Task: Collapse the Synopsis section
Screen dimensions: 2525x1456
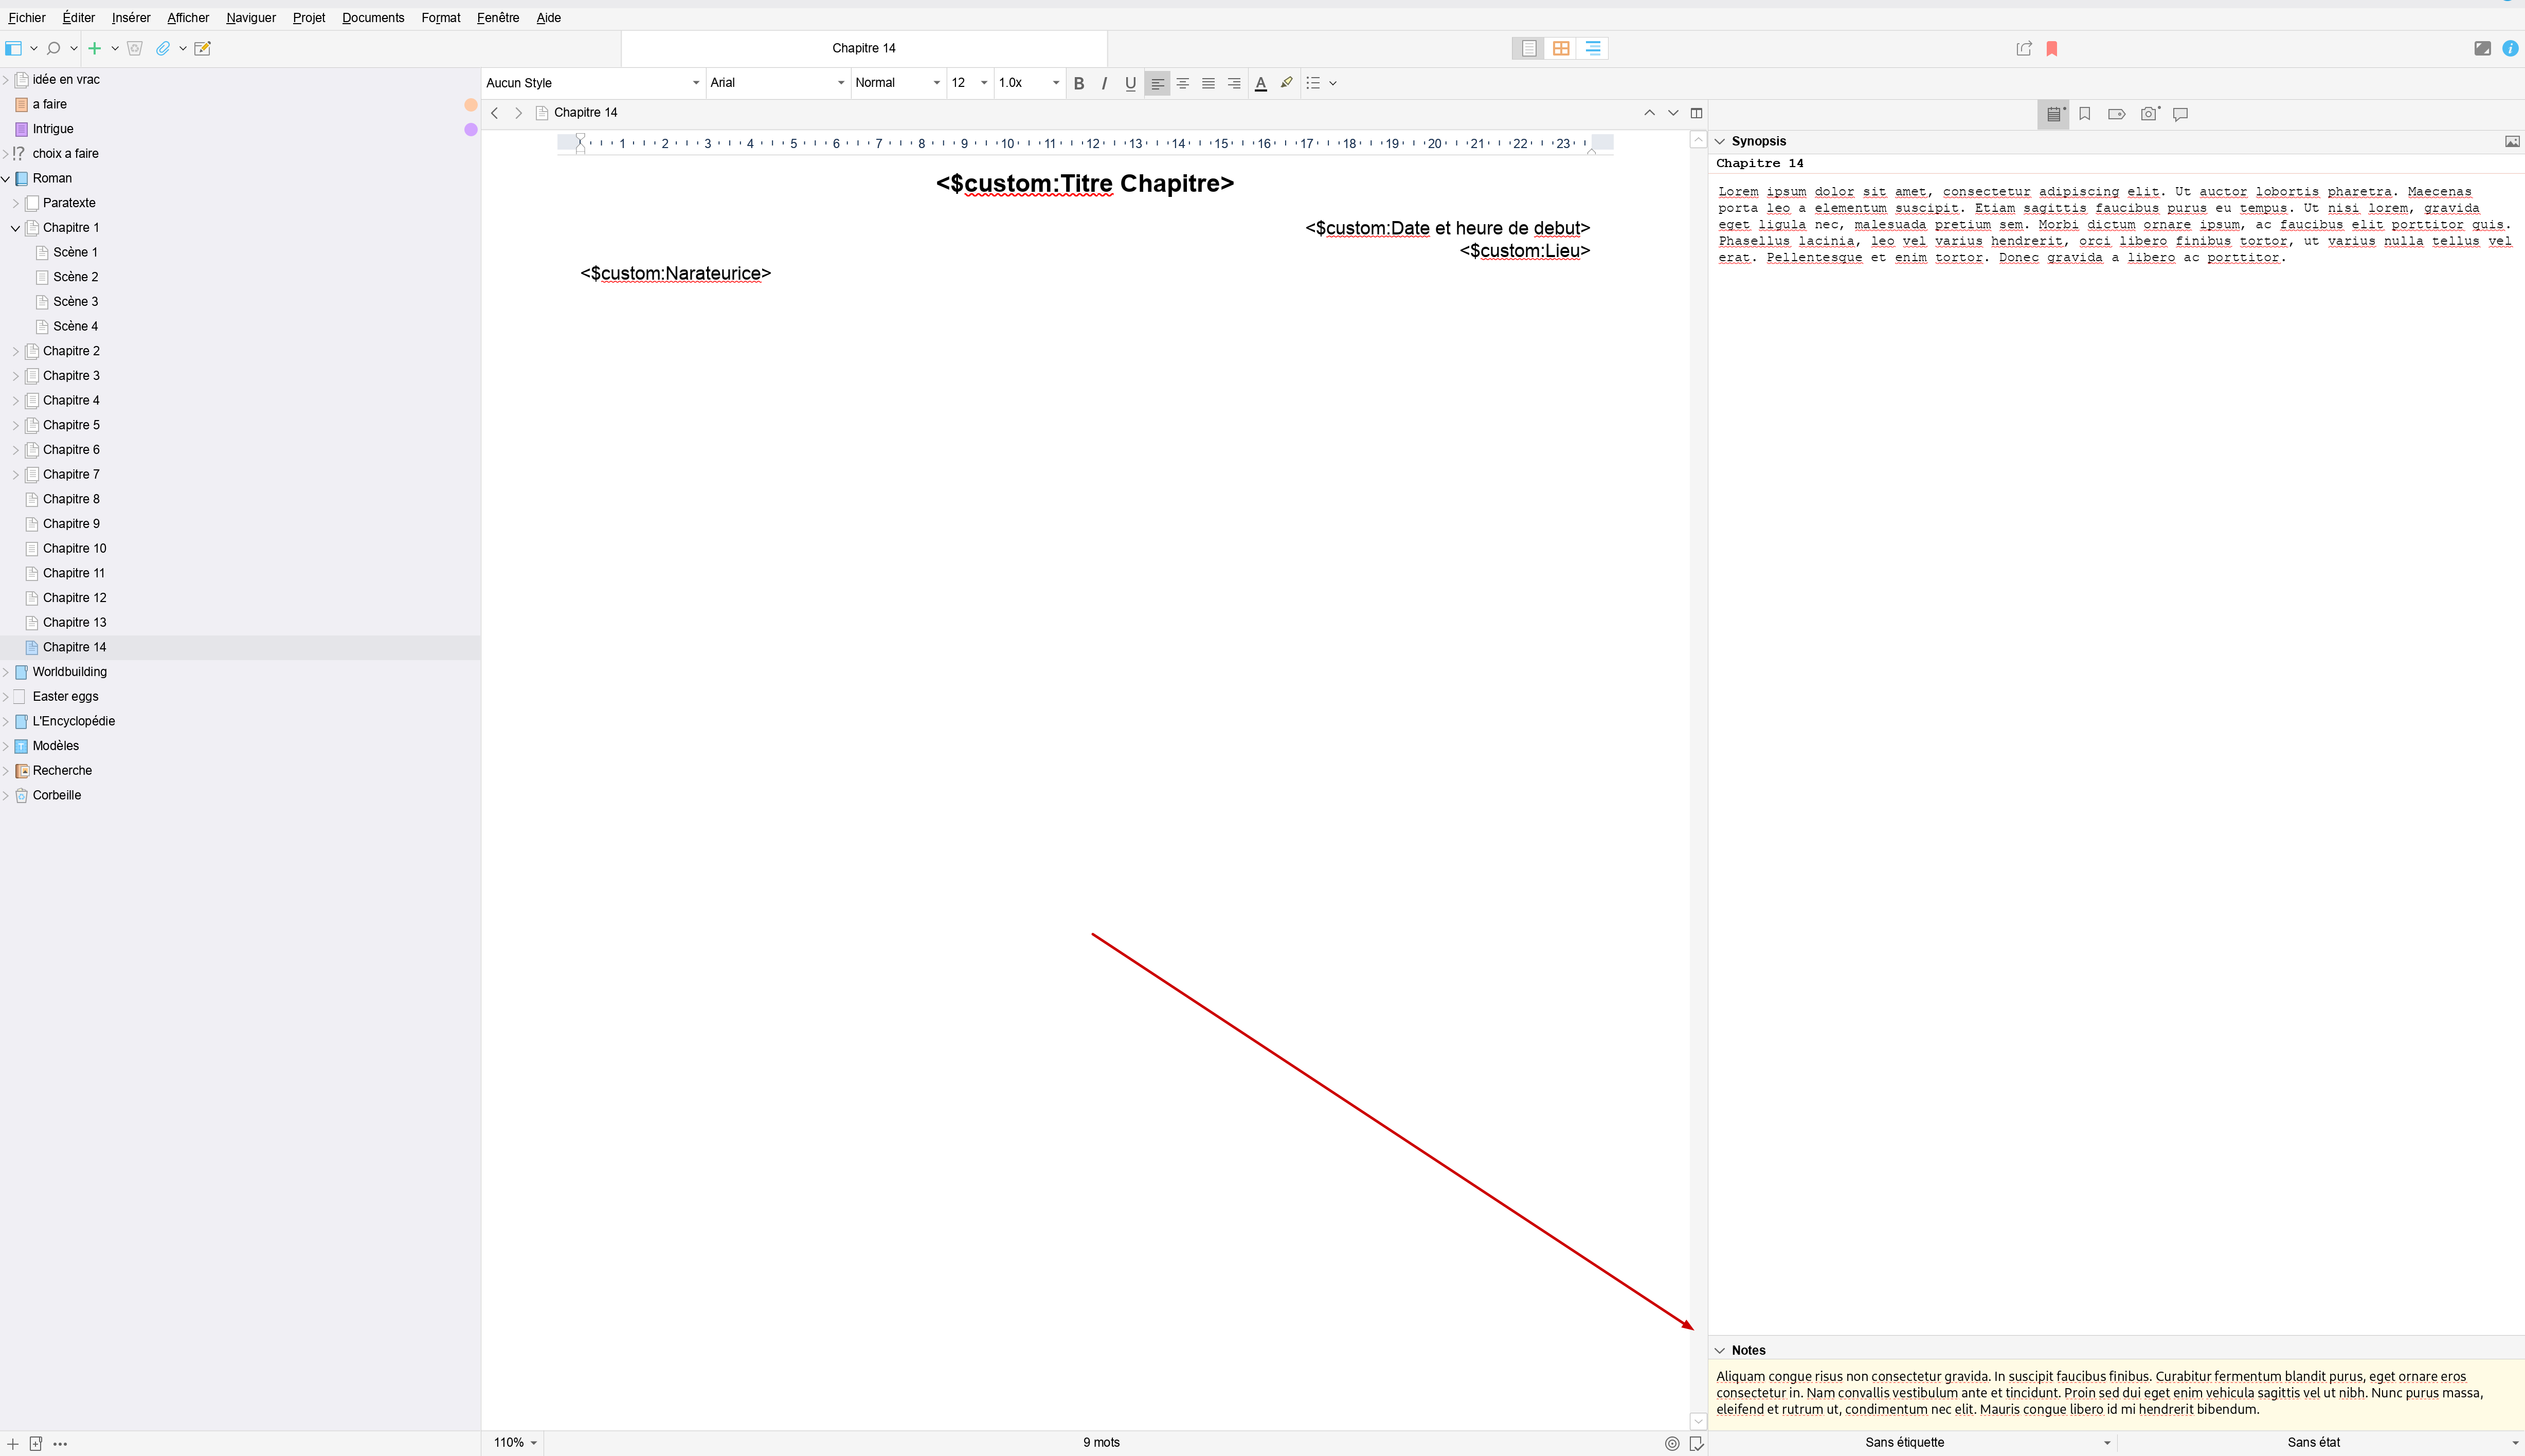Action: click(x=1720, y=141)
